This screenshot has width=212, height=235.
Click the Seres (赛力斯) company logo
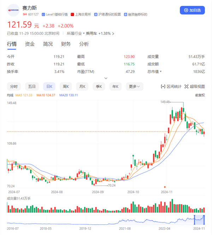pyautogui.click(x=13, y=10)
